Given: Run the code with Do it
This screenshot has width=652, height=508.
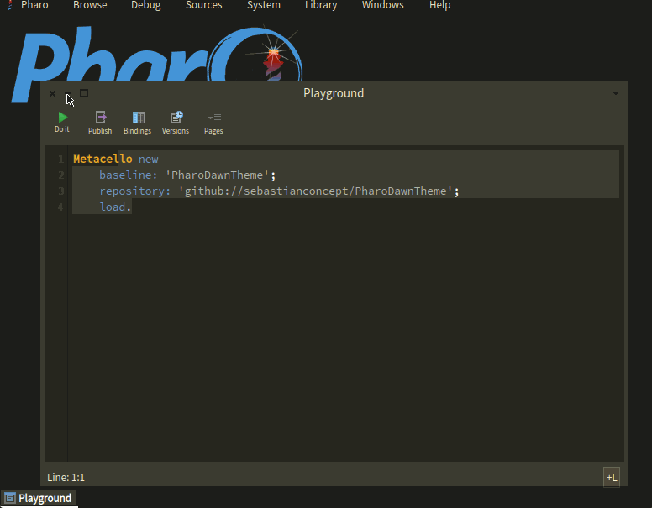Looking at the screenshot, I should (x=62, y=123).
